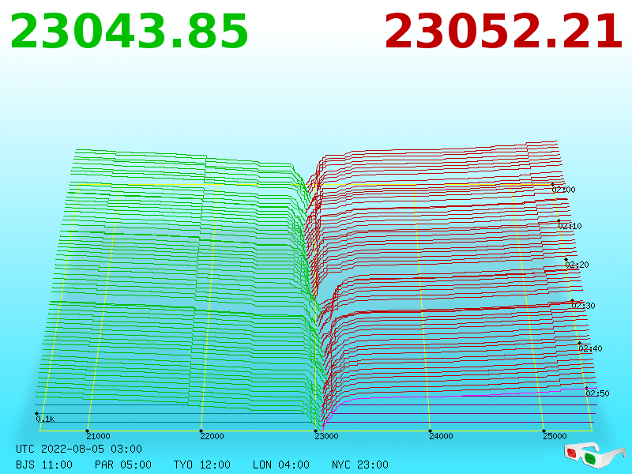This screenshot has height=474, width=632.
Task: Click the TYO 12:00 time label
Action: (202, 465)
